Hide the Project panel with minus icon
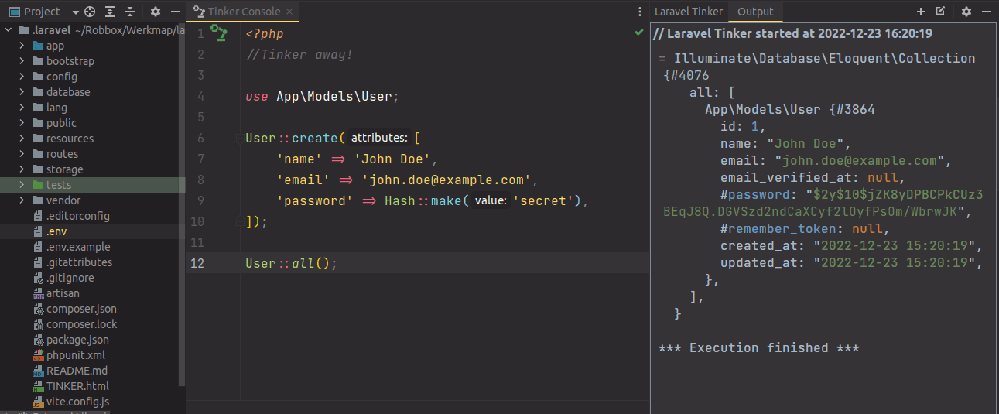This screenshot has width=999, height=414. (x=176, y=12)
